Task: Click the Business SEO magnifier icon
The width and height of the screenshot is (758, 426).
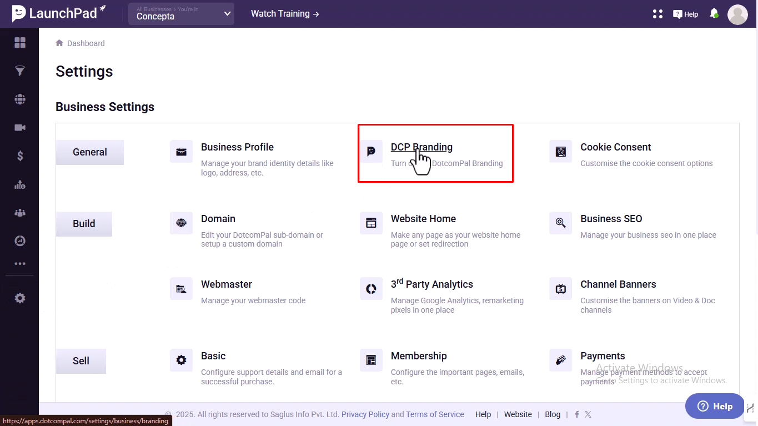Action: [561, 223]
